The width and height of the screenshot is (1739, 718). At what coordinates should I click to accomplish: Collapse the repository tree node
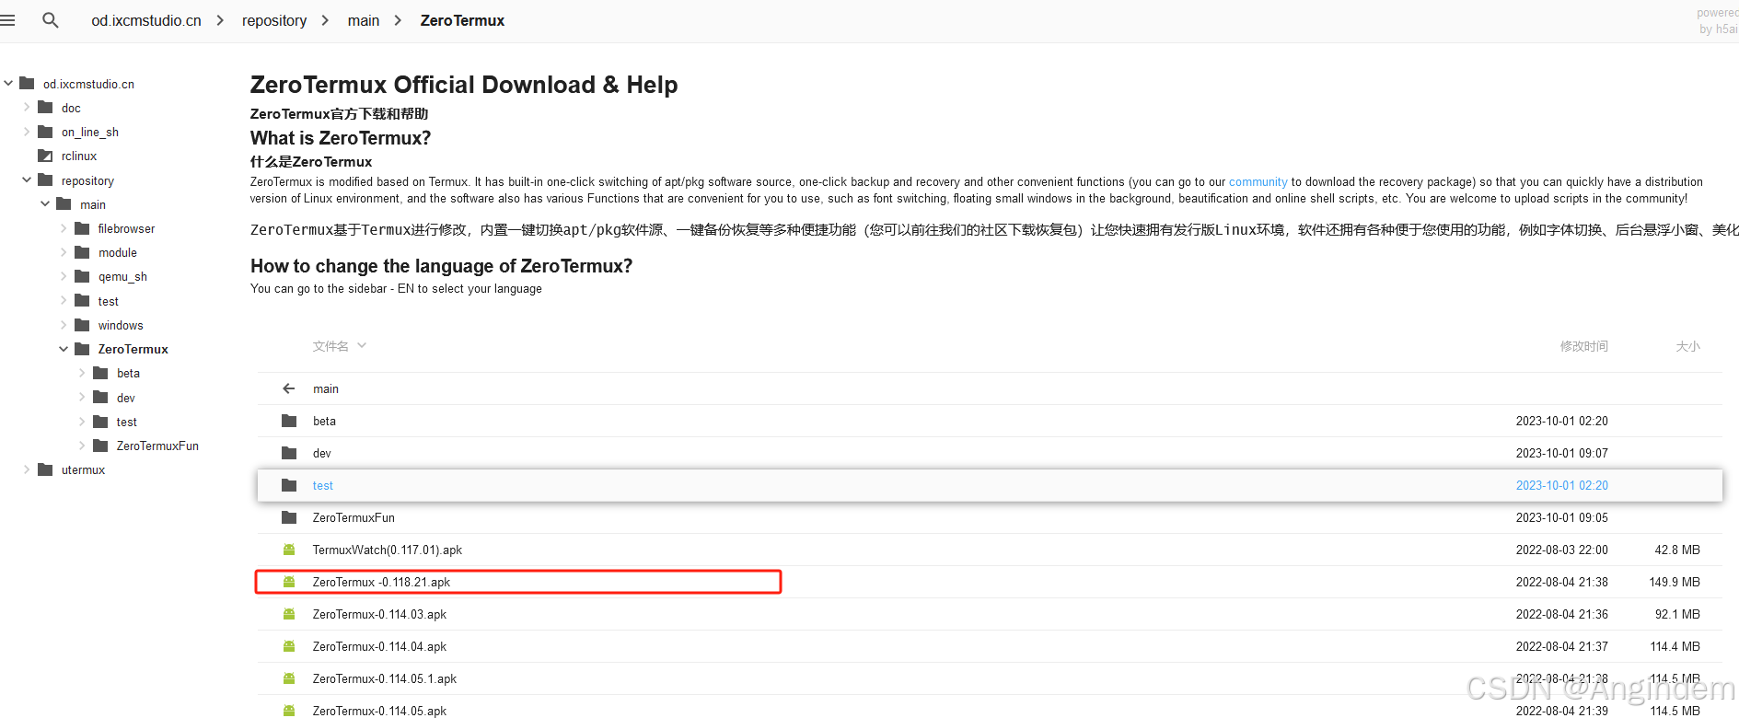27,179
